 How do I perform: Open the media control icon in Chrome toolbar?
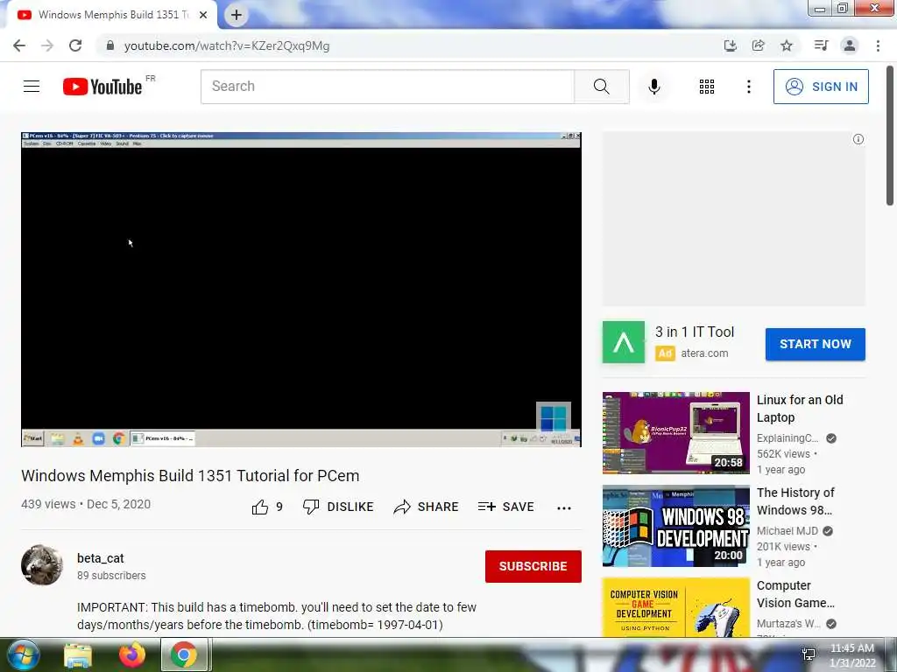pos(822,45)
